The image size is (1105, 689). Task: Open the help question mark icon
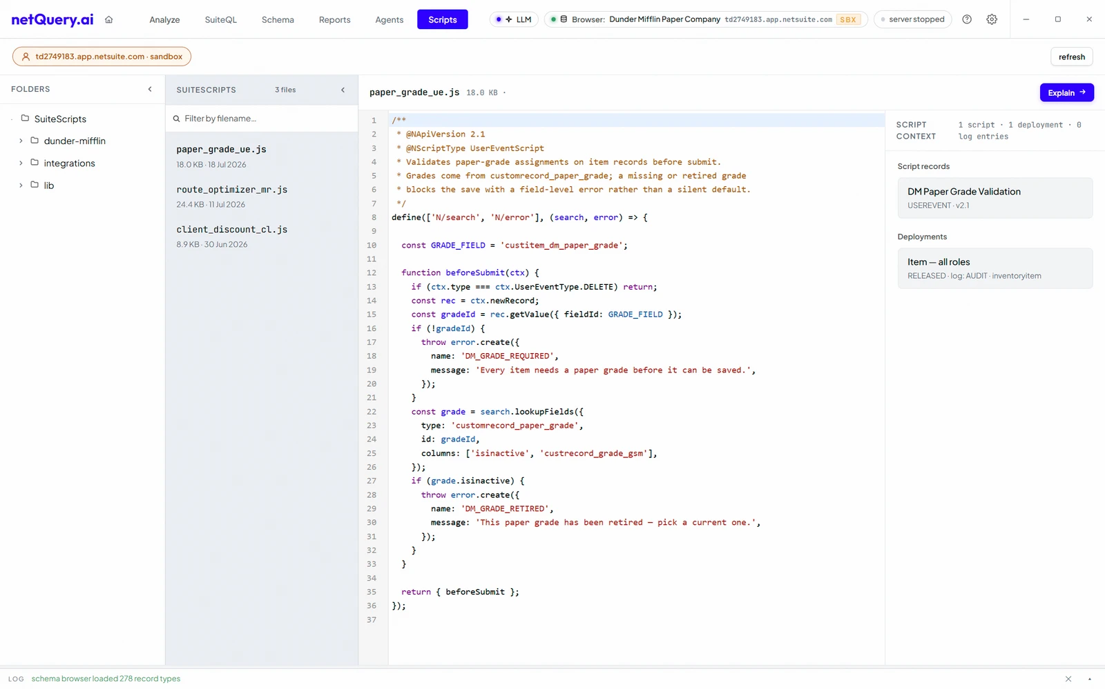(967, 19)
